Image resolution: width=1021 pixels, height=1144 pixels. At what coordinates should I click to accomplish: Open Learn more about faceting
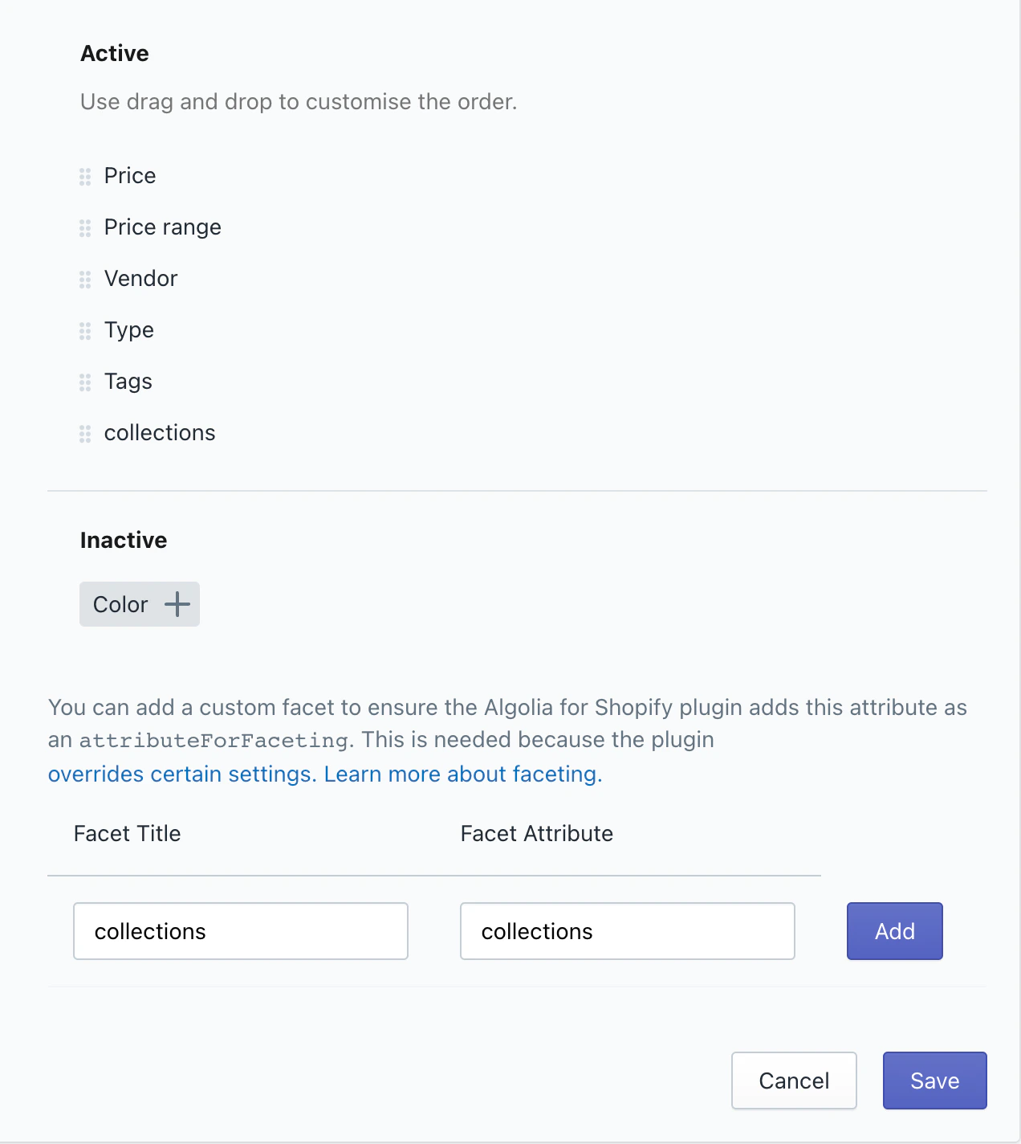point(462,774)
